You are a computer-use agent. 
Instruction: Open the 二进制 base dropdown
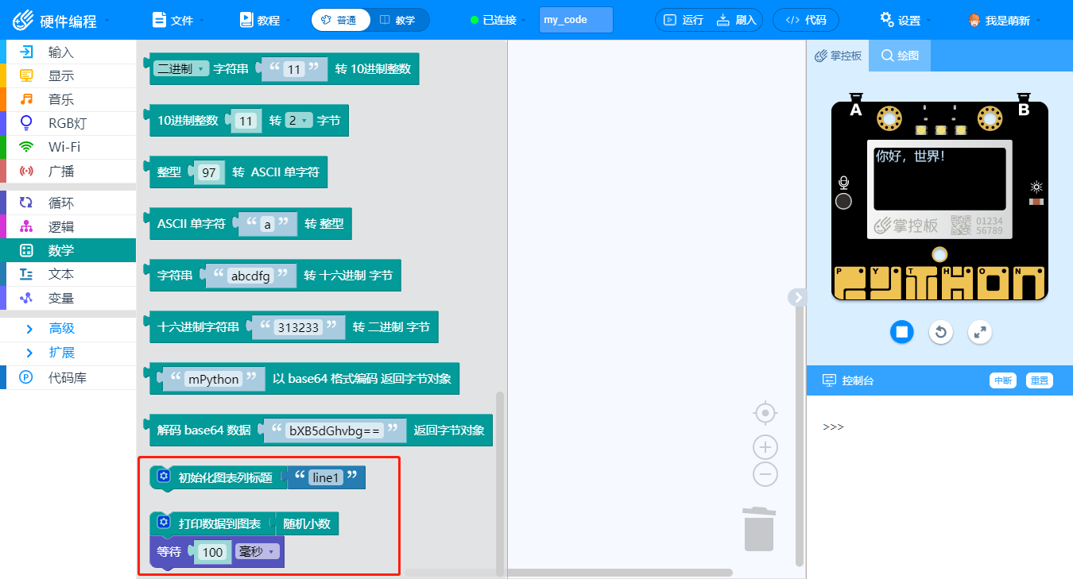[180, 69]
